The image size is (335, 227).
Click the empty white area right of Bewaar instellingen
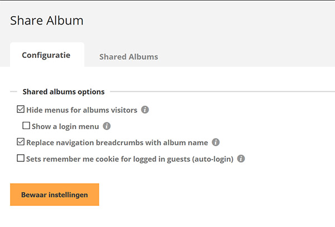tap(214, 195)
